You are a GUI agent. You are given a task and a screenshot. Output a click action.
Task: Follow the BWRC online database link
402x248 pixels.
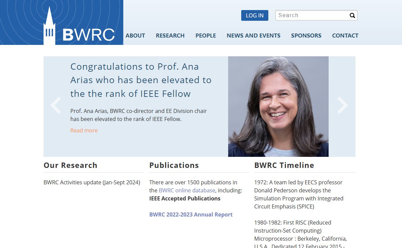(187, 190)
